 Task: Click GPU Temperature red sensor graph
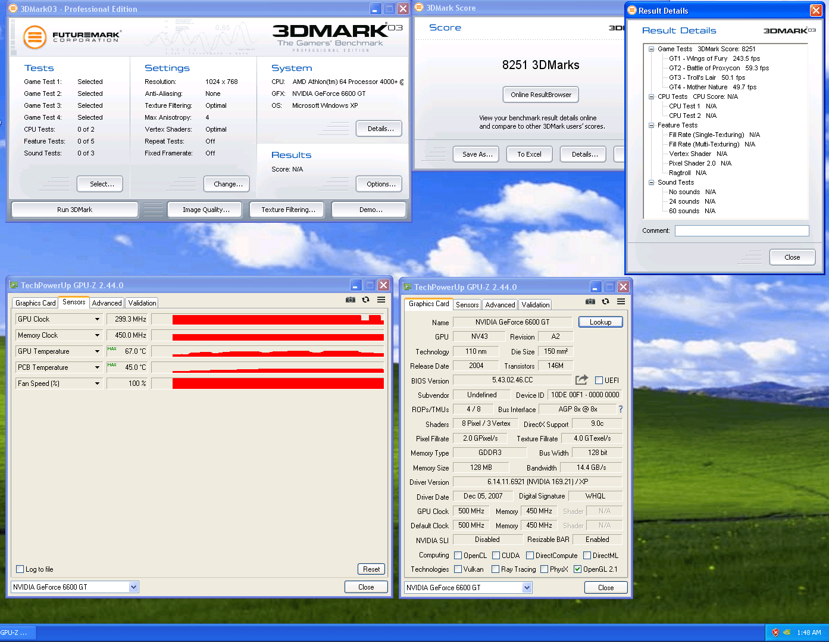pos(278,354)
